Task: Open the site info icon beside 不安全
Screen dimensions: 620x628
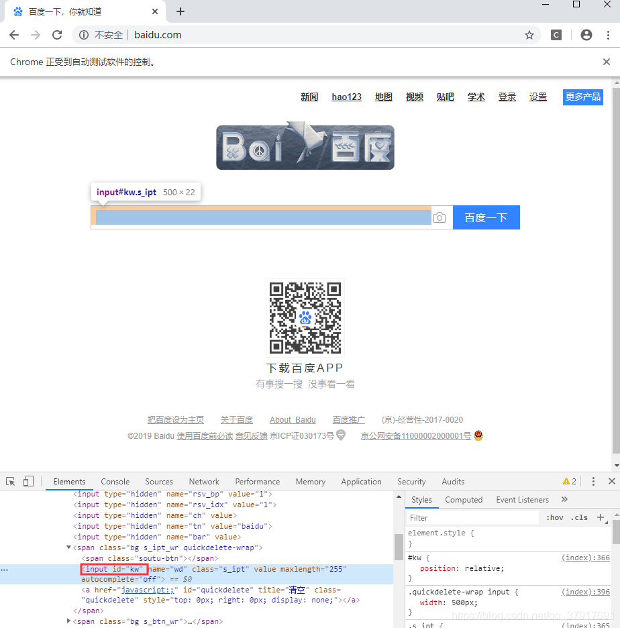Action: (84, 36)
